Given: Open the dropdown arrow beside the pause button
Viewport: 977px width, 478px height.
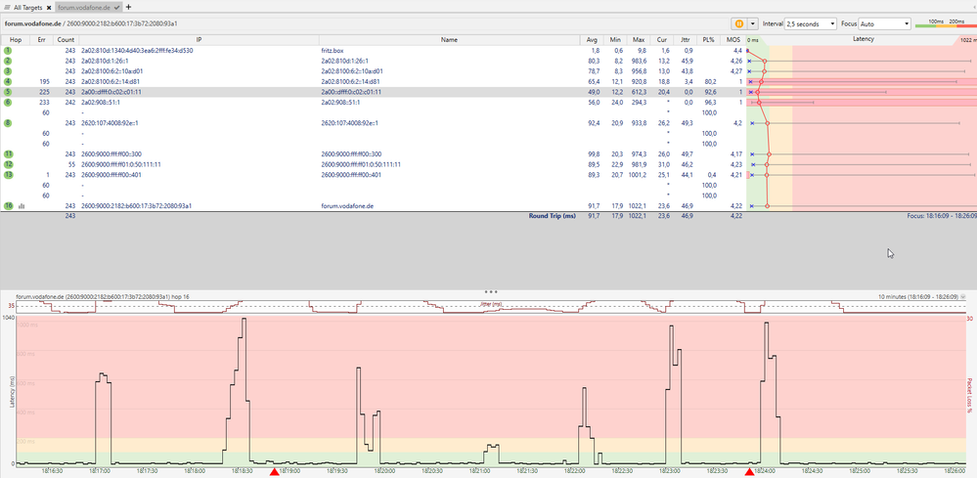Looking at the screenshot, I should [753, 23].
